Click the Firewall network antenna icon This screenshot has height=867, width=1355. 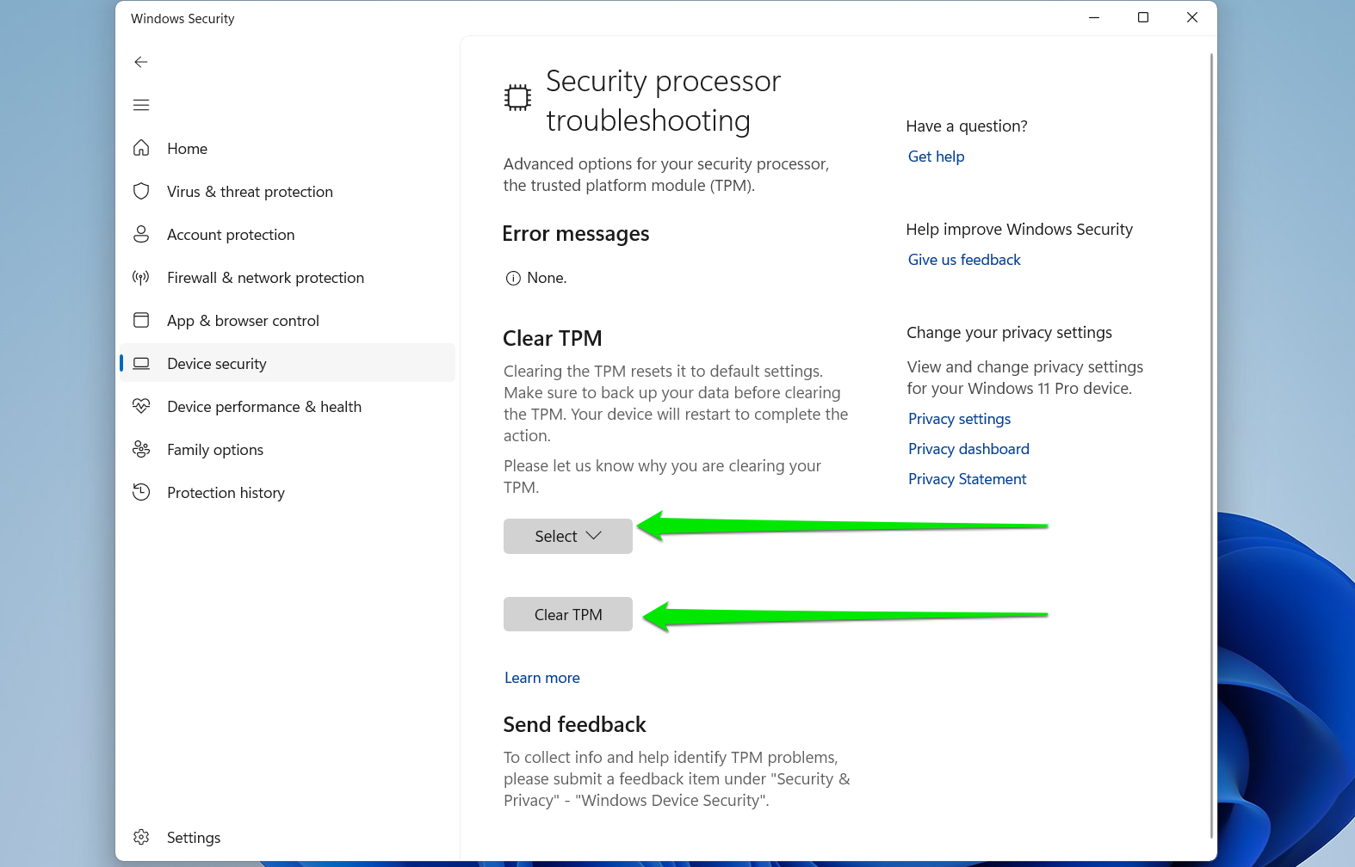[x=141, y=277]
